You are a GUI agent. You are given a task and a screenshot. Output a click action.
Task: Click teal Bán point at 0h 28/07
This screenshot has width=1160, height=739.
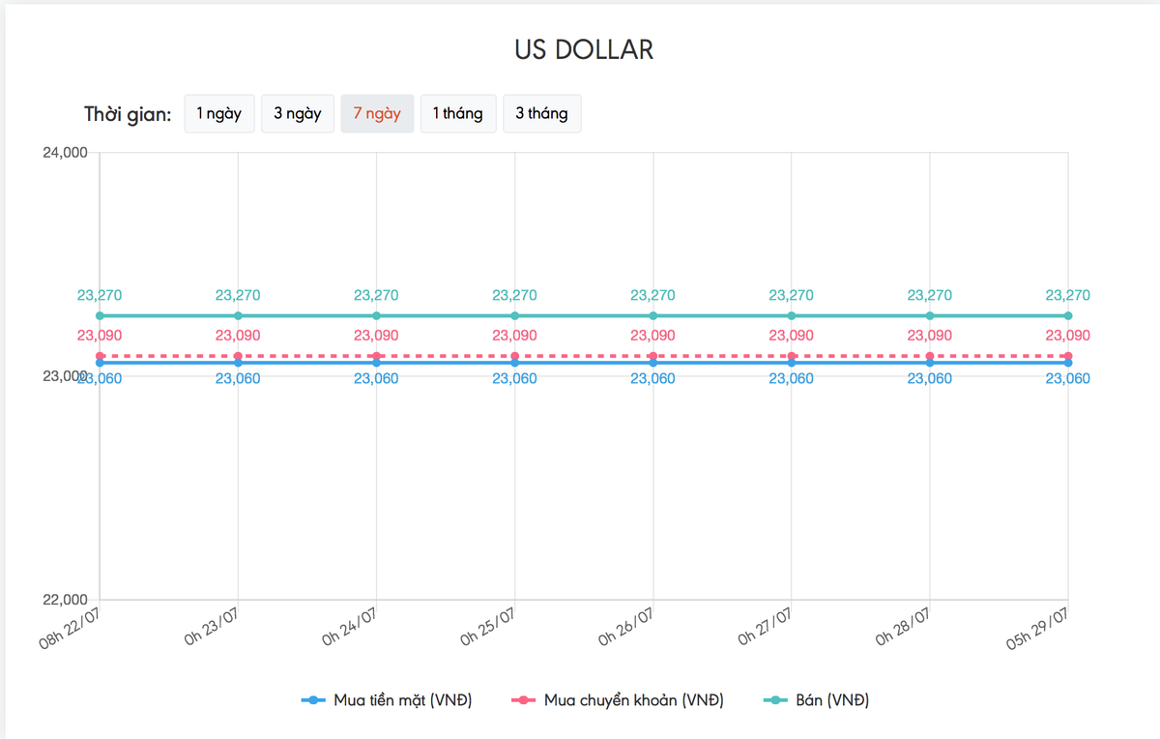point(930,316)
